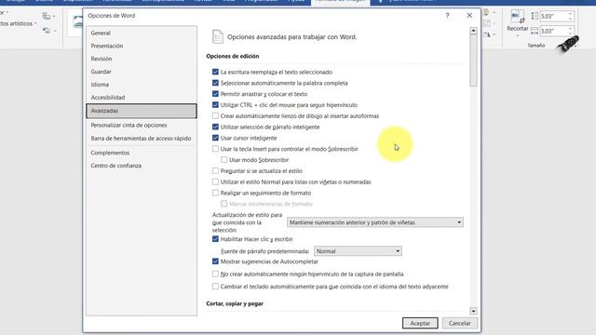Close the Opciones de Word dialog
The width and height of the screenshot is (596, 335).
click(469, 16)
